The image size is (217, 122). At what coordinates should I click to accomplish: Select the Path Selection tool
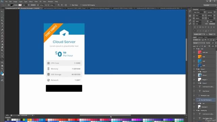(2, 60)
